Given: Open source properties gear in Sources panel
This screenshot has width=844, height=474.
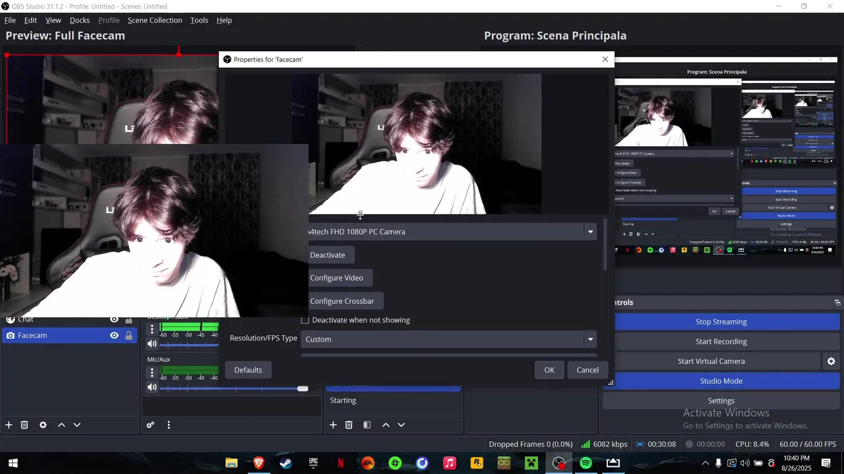Looking at the screenshot, I should pos(43,425).
